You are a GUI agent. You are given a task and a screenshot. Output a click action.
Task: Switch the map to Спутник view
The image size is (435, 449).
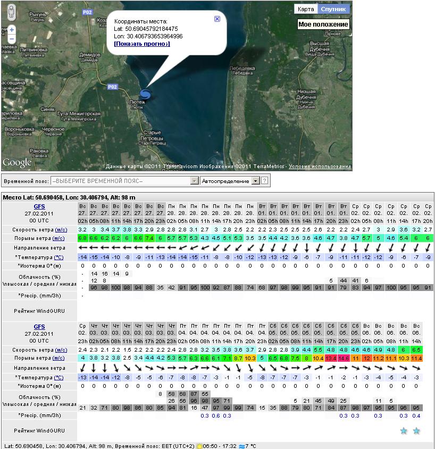[333, 9]
